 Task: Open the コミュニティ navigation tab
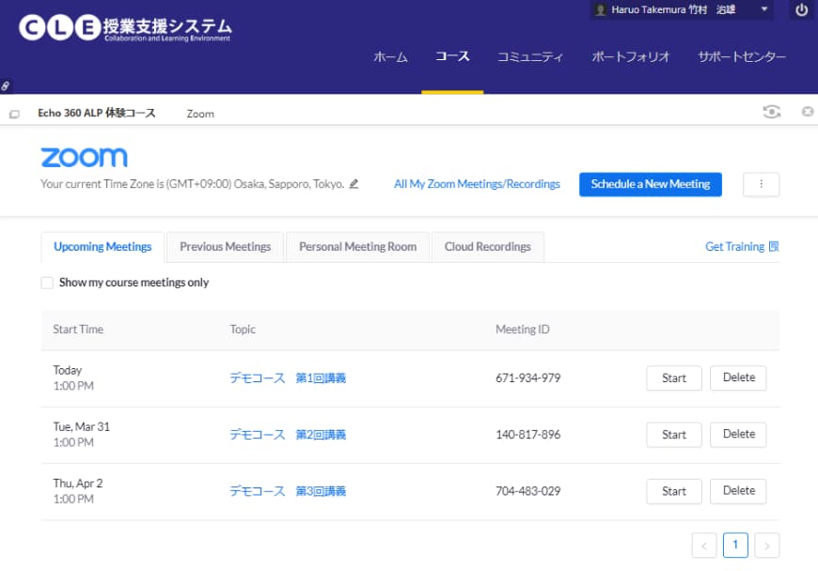530,56
